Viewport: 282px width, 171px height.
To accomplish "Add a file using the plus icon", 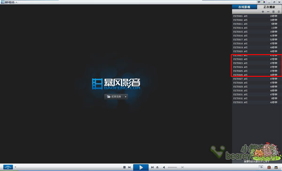I will pyautogui.click(x=263, y=12).
